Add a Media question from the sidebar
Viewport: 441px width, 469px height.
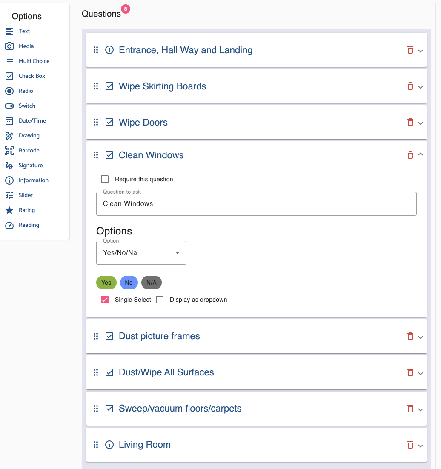pyautogui.click(x=26, y=46)
